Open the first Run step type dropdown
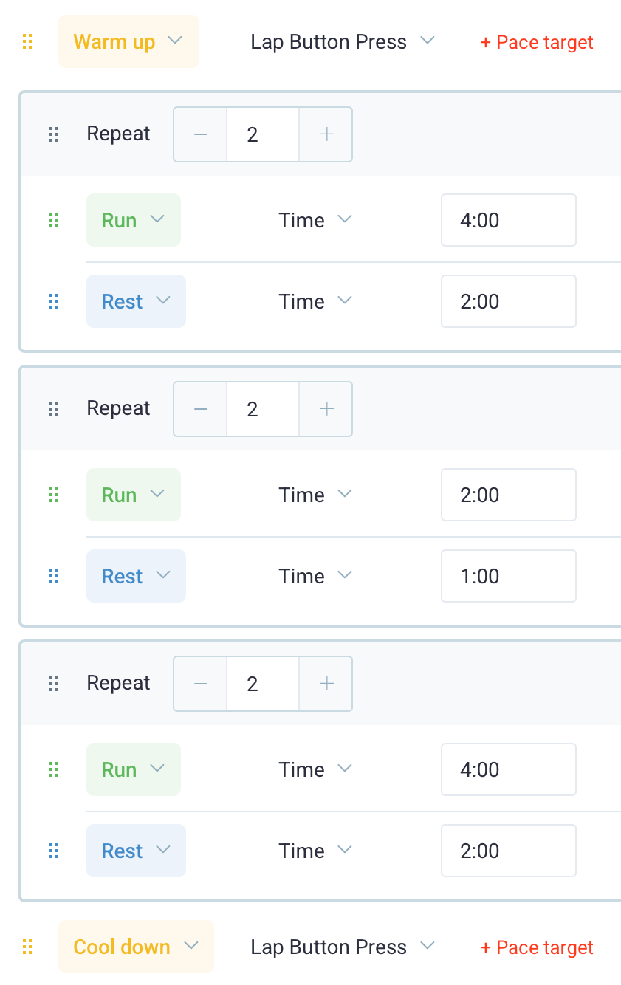 (134, 220)
